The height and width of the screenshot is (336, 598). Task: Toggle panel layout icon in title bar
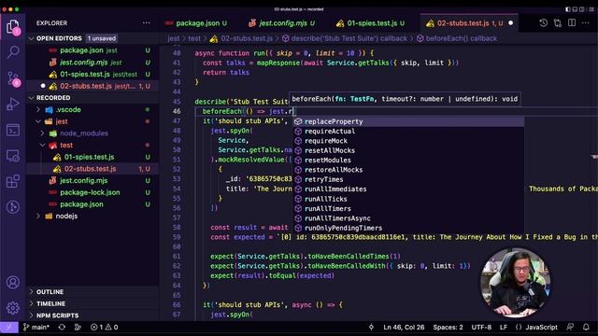point(576,9)
